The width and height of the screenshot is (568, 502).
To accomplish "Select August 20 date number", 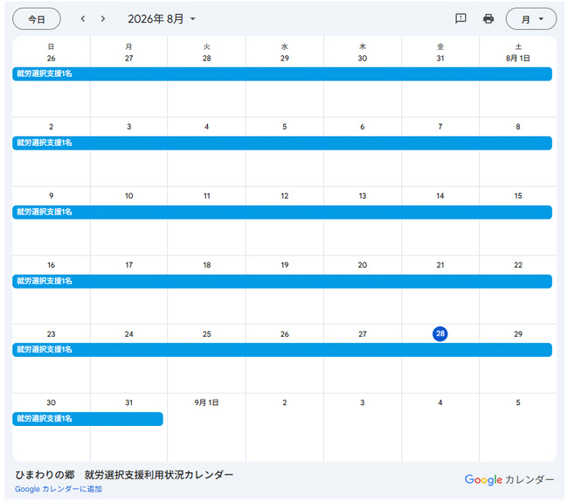I will point(363,265).
